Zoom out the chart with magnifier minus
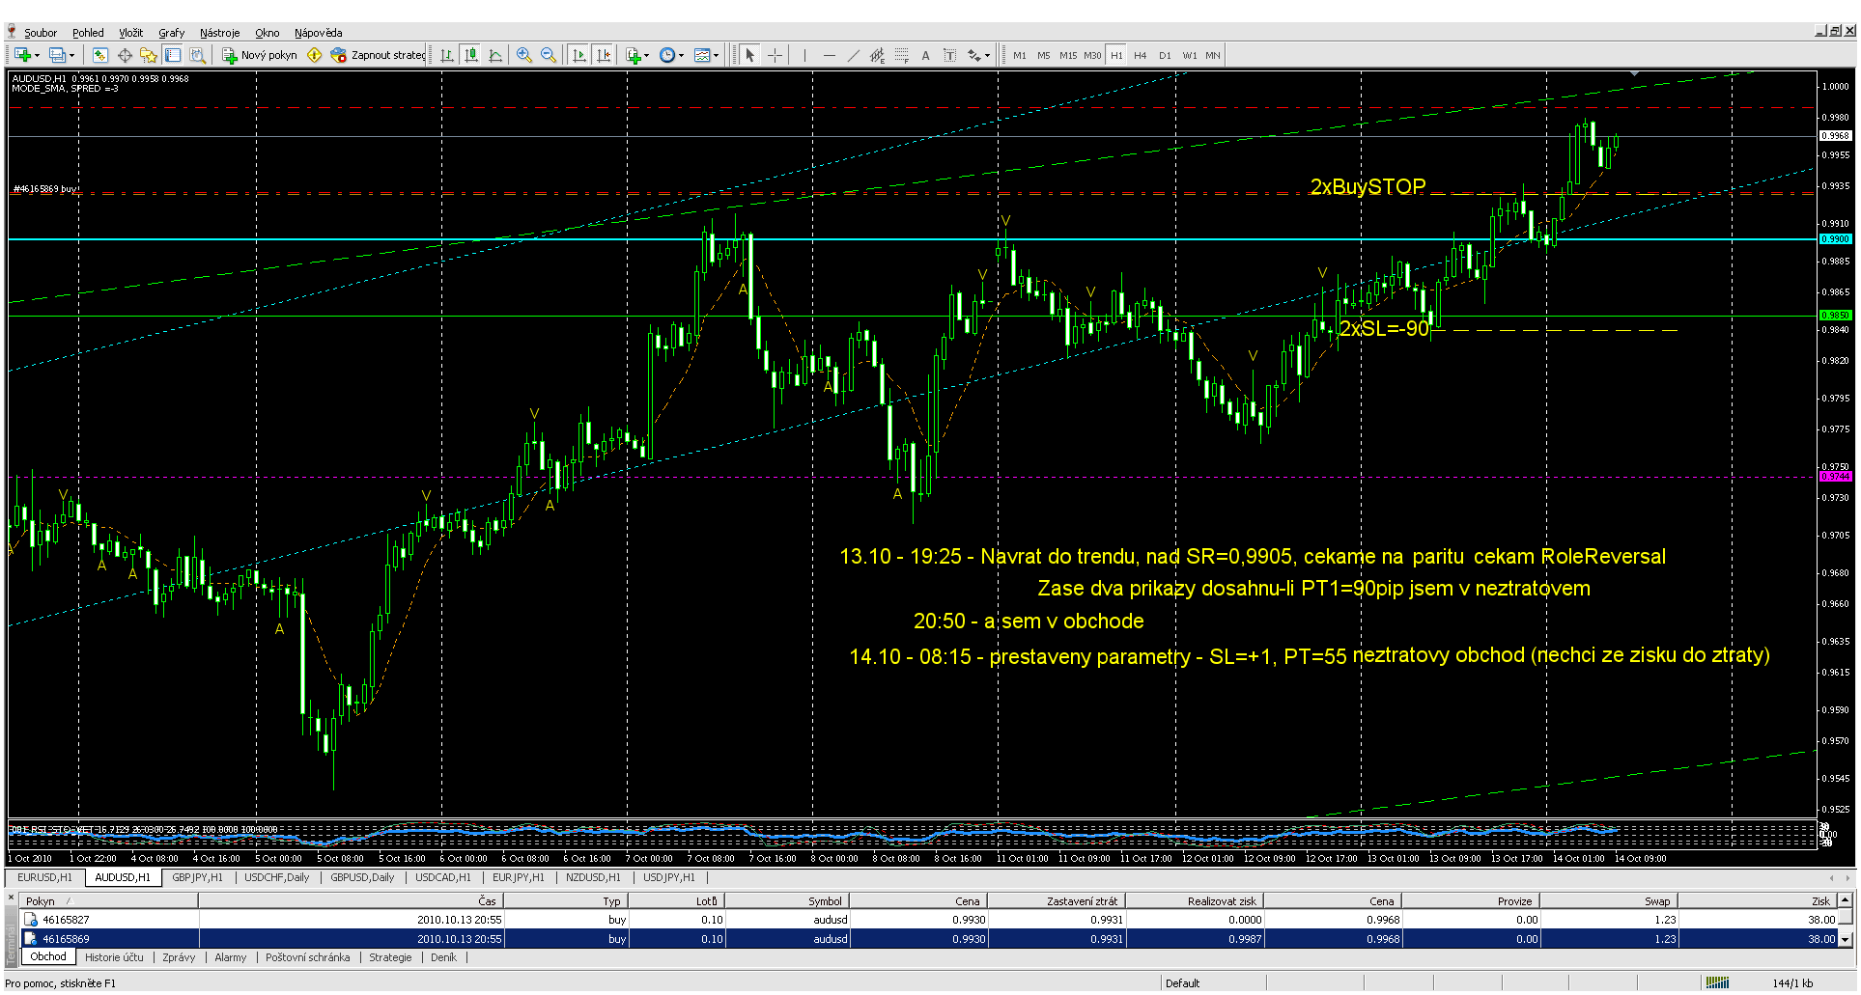Screen dimensions: 1861x995 tap(549, 55)
